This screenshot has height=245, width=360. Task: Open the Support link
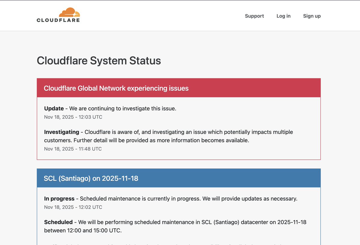254,16
